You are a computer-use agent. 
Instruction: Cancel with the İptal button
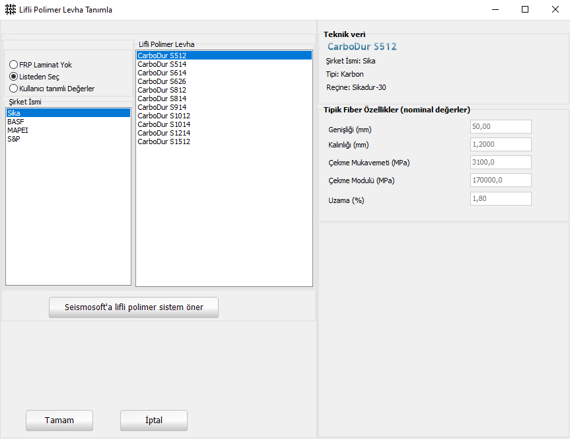coord(154,420)
